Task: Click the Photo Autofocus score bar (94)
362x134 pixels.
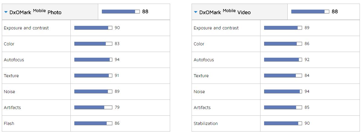Action: pyautogui.click(x=93, y=60)
